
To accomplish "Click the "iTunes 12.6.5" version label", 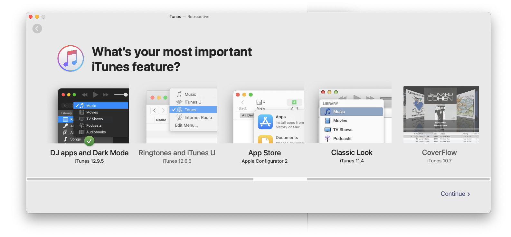I will (177, 161).
